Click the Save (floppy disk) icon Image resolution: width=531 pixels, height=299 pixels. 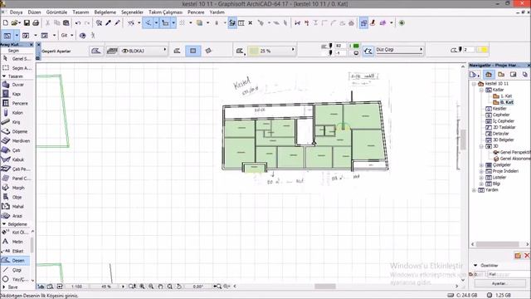pyautogui.click(x=27, y=23)
